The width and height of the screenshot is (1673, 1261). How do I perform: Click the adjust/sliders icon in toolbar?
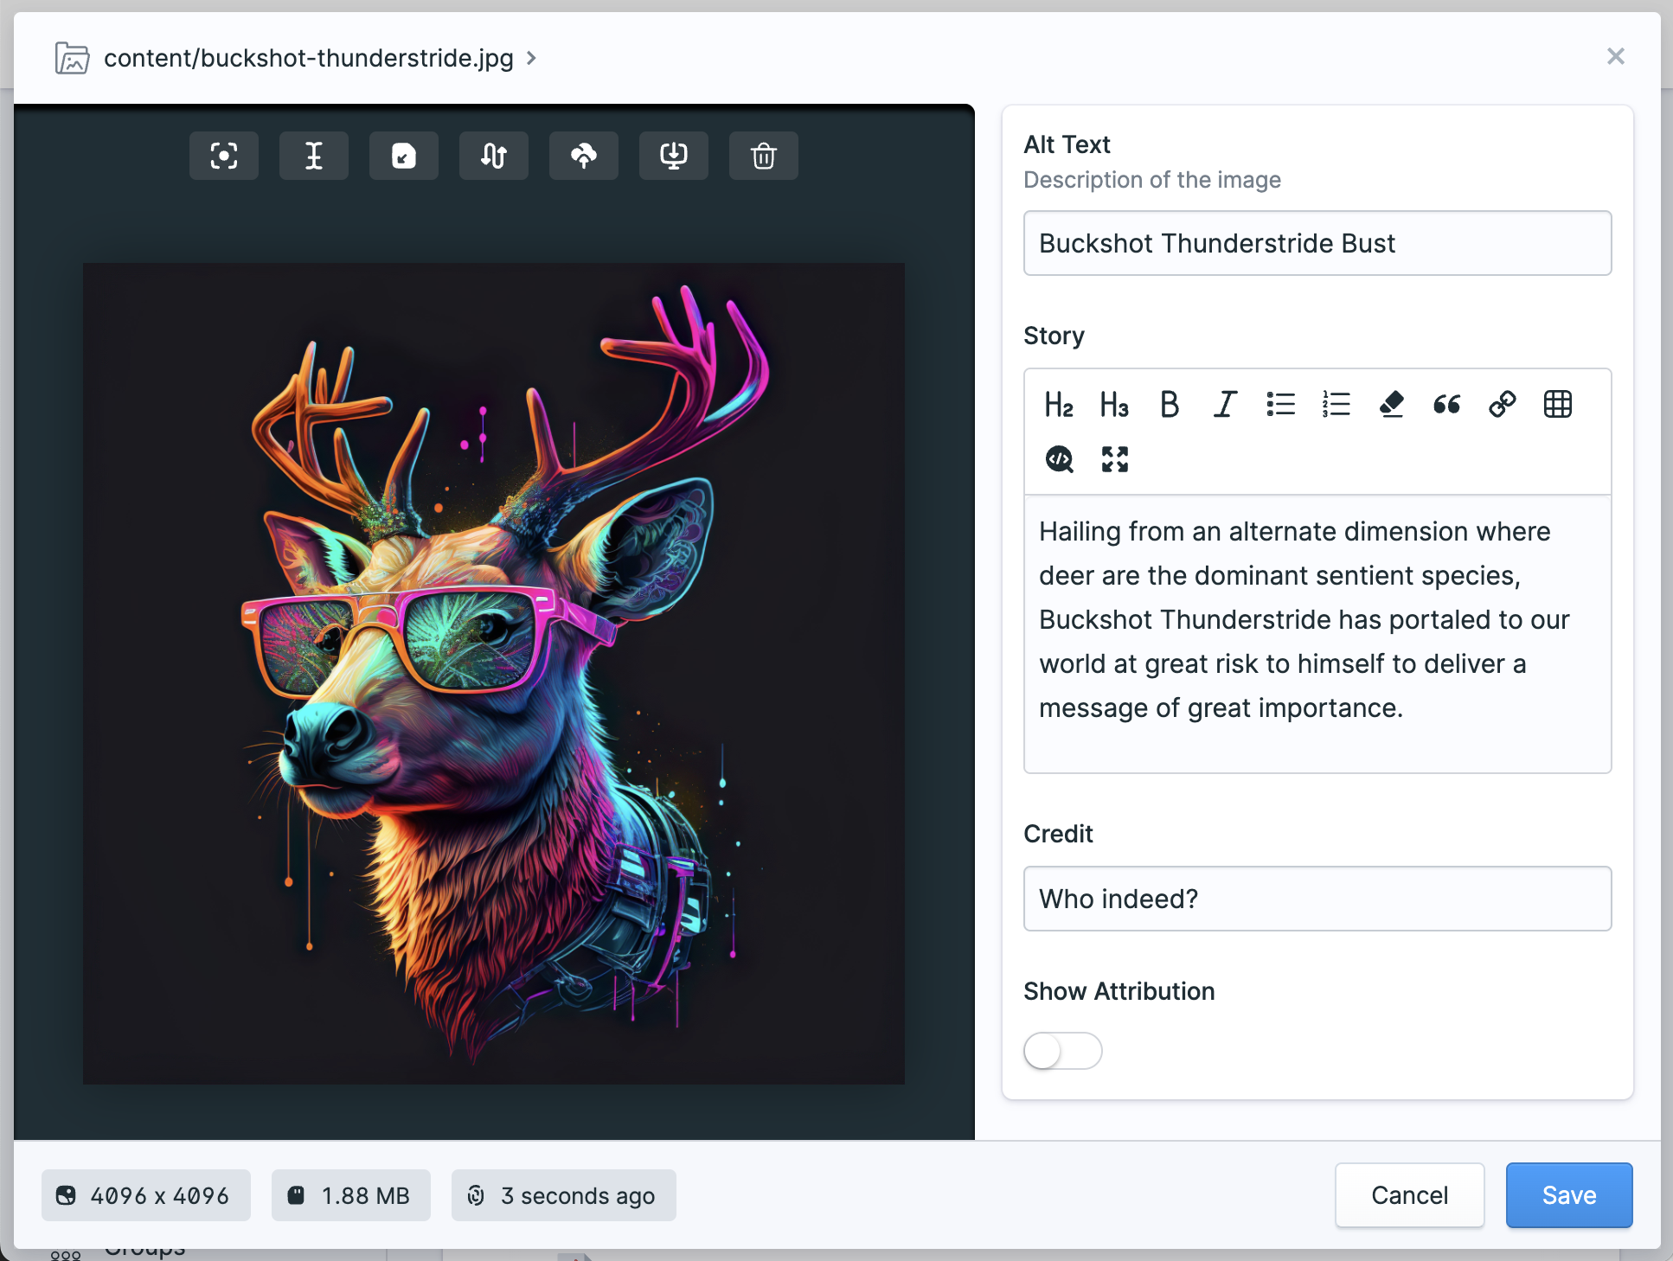493,155
